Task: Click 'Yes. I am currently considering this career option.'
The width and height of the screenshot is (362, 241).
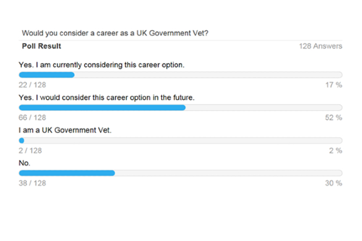Action: click(102, 65)
